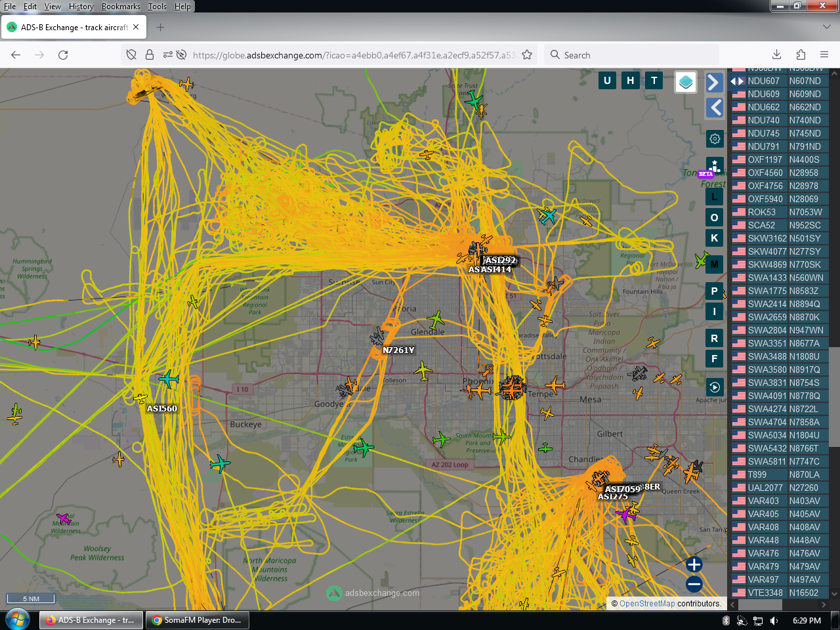Switch to SomaFM Player taskbar window
840x630 pixels.
pyautogui.click(x=197, y=620)
